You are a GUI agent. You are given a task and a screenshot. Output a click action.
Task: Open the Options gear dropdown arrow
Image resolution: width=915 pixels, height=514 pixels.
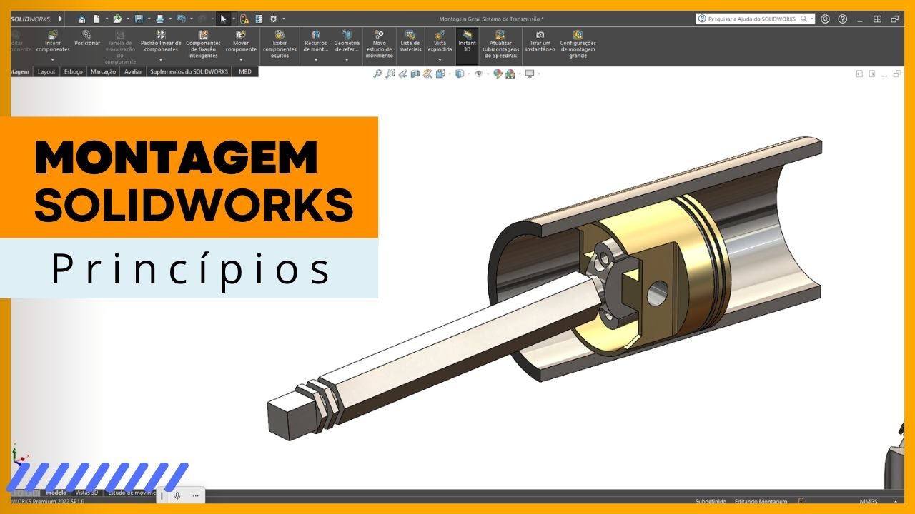(x=283, y=19)
